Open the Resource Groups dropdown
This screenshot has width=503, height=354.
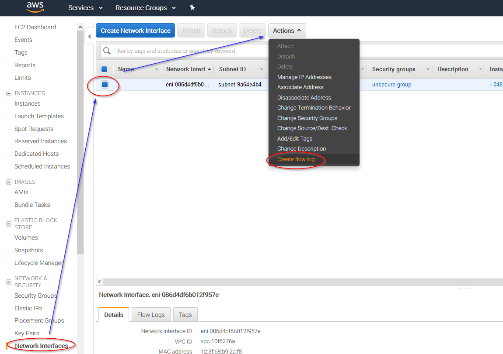coord(145,8)
